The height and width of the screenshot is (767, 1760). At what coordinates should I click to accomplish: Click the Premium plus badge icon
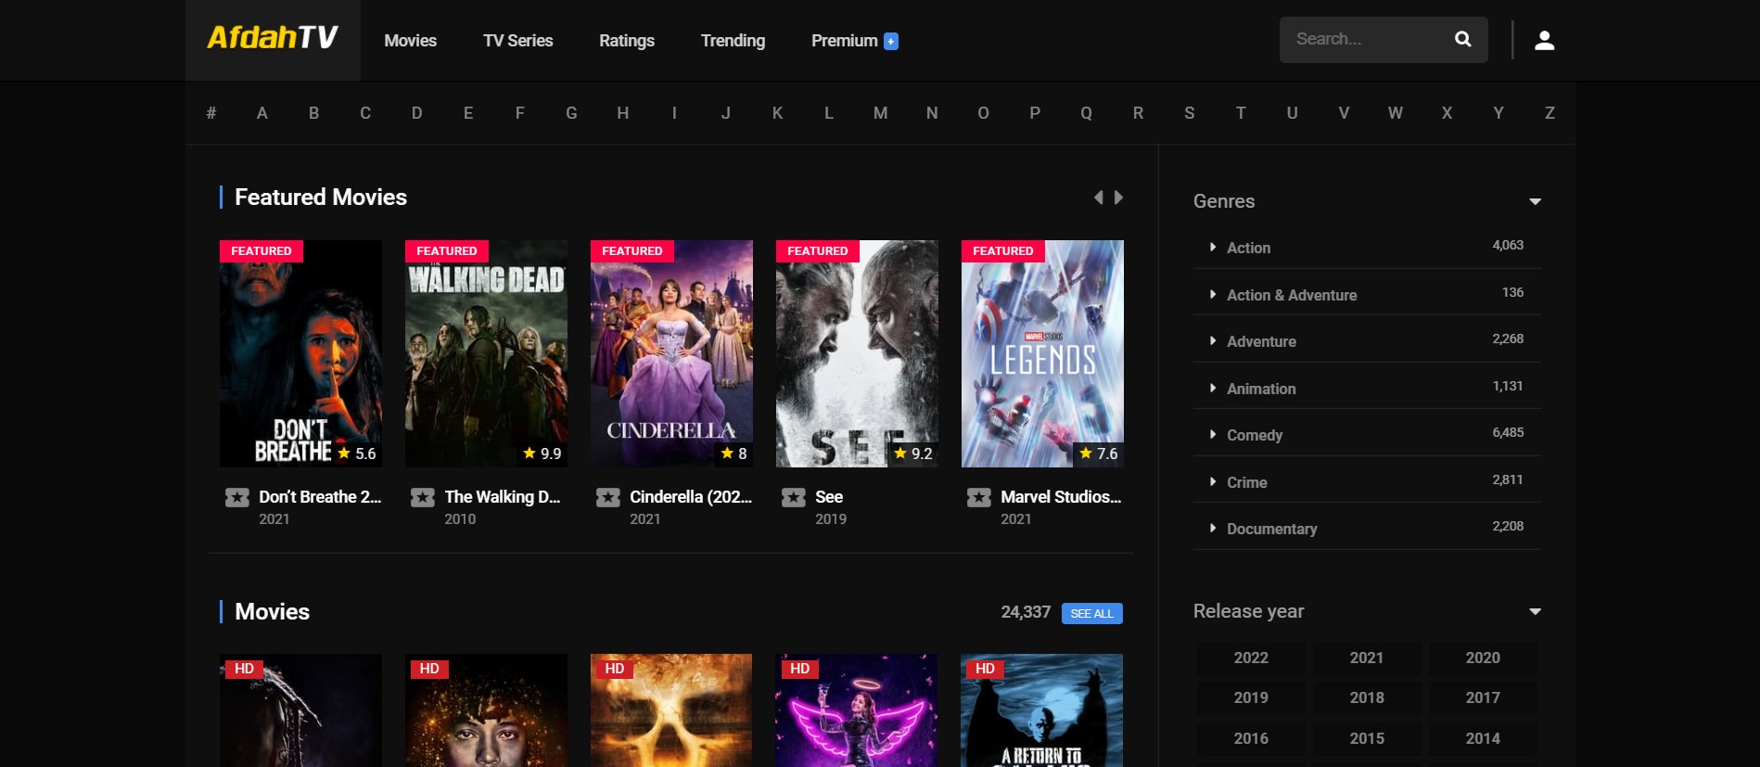point(890,41)
